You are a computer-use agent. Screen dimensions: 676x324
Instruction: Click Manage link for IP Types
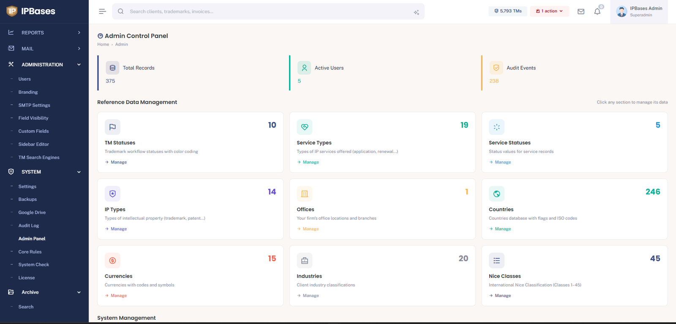click(116, 229)
